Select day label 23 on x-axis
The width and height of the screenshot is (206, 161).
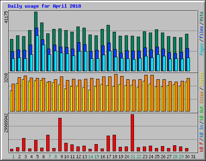(145, 157)
